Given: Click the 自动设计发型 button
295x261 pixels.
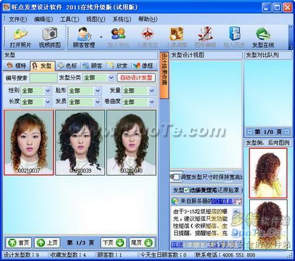Looking at the screenshot, I should click(136, 78).
